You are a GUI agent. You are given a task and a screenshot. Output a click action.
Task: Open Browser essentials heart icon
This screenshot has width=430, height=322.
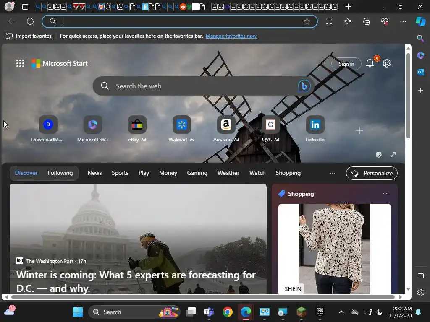point(385,21)
